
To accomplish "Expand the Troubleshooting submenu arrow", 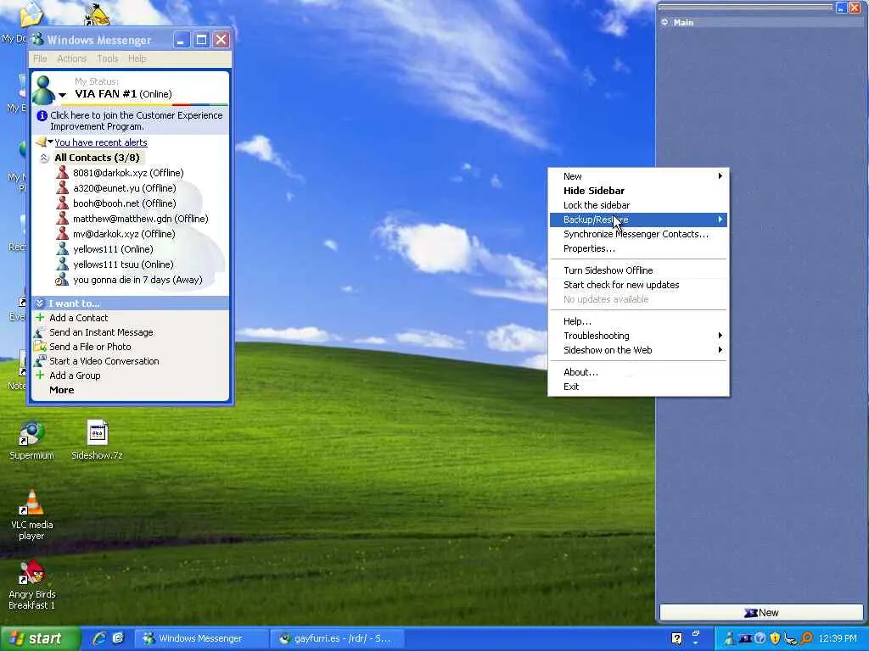I will coord(720,336).
